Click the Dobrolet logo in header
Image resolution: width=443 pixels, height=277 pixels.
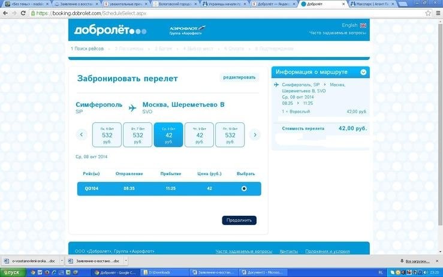pyautogui.click(x=107, y=31)
